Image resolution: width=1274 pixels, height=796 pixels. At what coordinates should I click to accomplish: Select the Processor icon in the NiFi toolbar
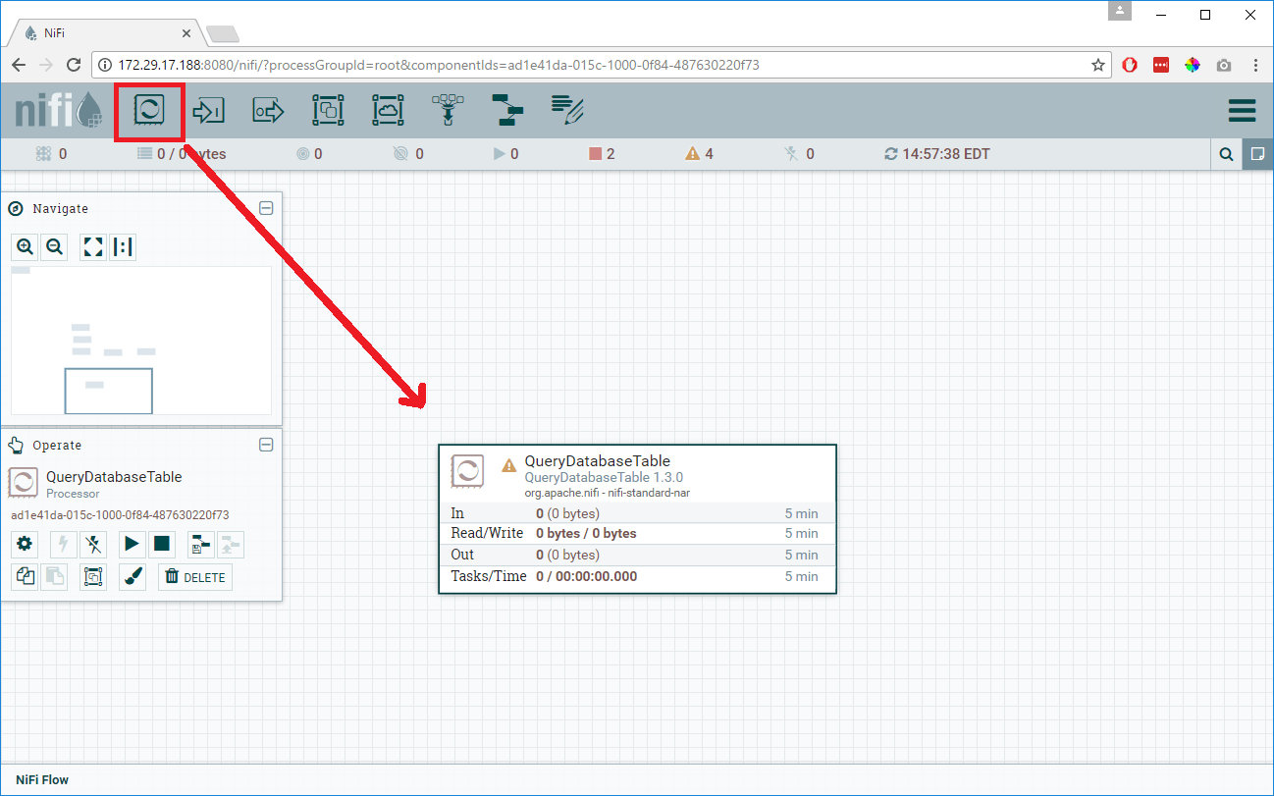149,111
